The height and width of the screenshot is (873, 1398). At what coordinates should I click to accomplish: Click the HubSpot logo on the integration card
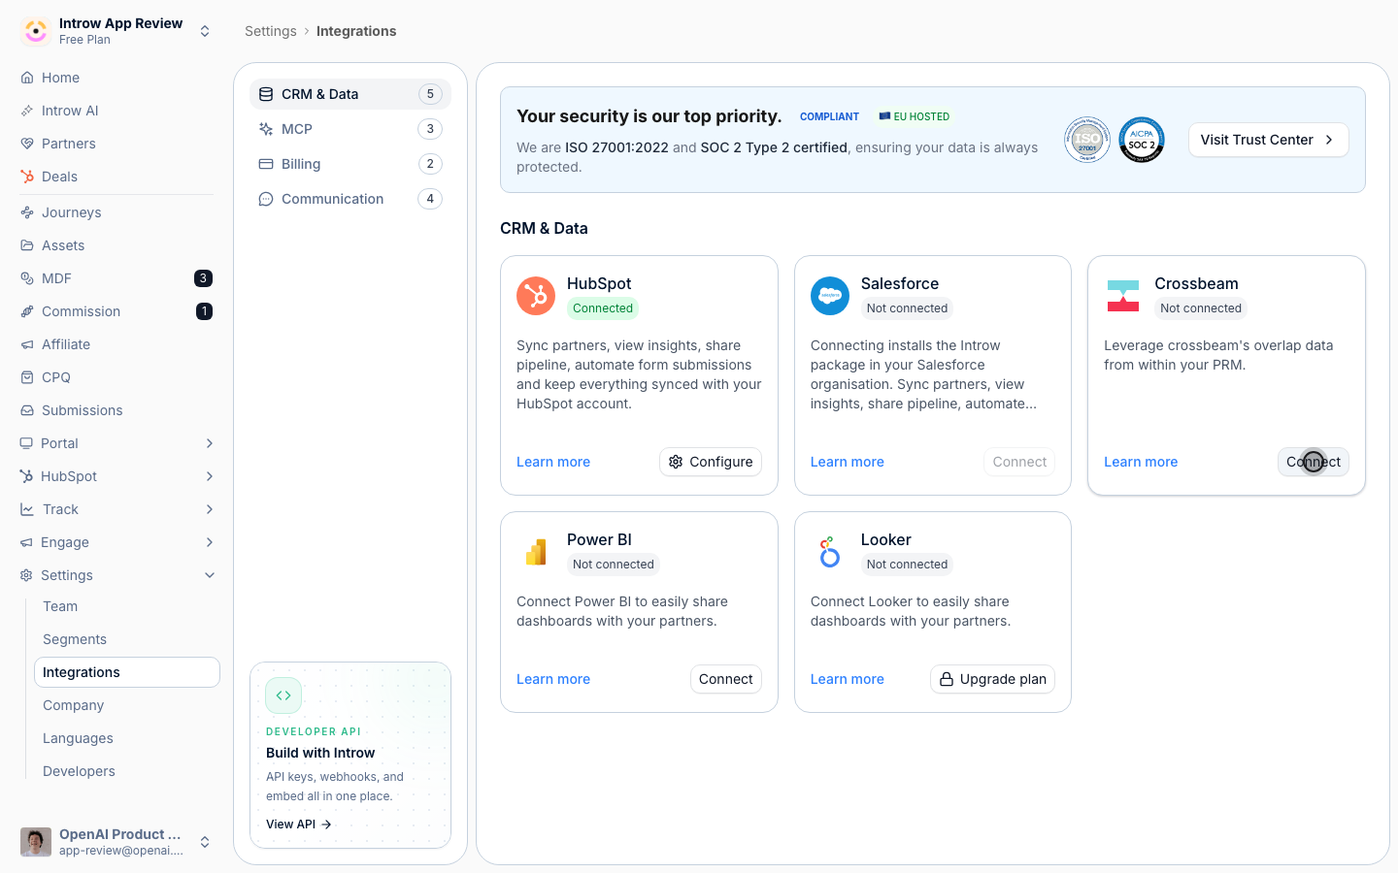(536, 296)
